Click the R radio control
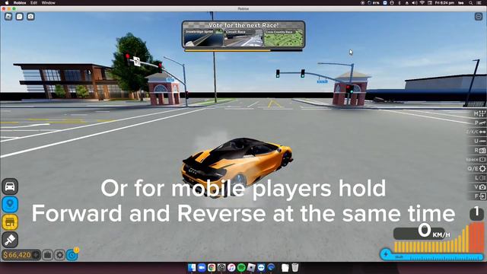The width and height of the screenshot is (487, 274). tap(480, 151)
